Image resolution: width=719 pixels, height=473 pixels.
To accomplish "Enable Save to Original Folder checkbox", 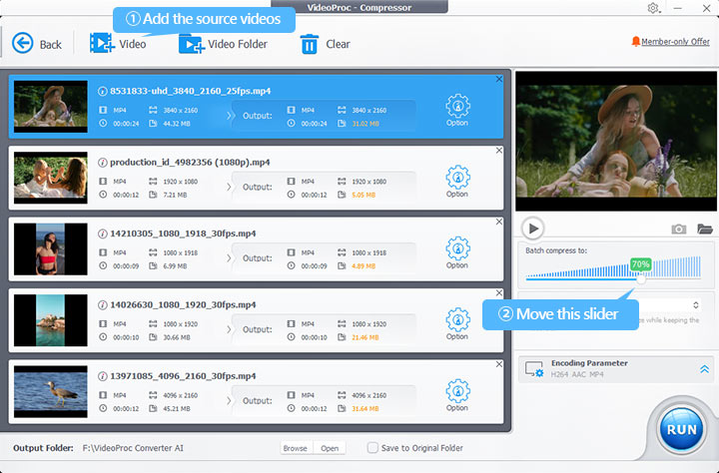I will (x=372, y=448).
